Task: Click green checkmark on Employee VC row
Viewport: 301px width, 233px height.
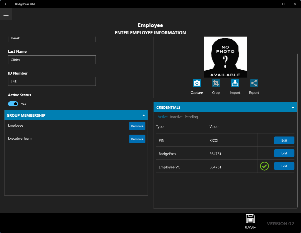Action: 264,166
